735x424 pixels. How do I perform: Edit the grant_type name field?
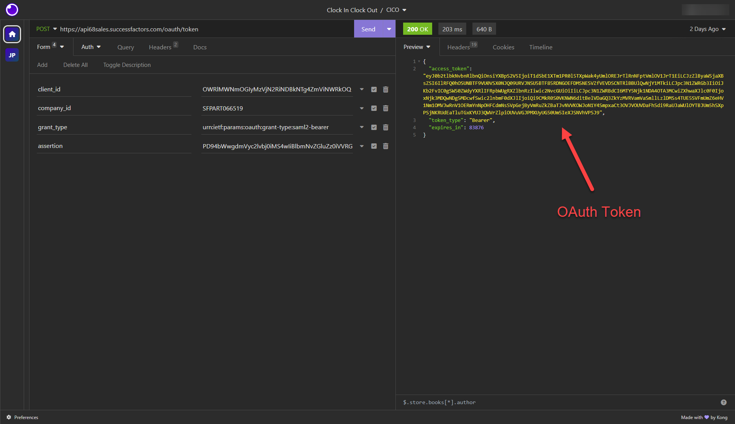point(114,127)
